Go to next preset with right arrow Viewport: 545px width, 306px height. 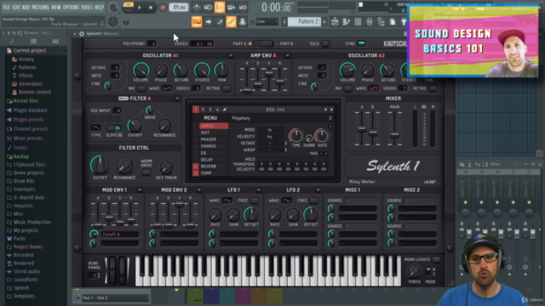click(331, 110)
